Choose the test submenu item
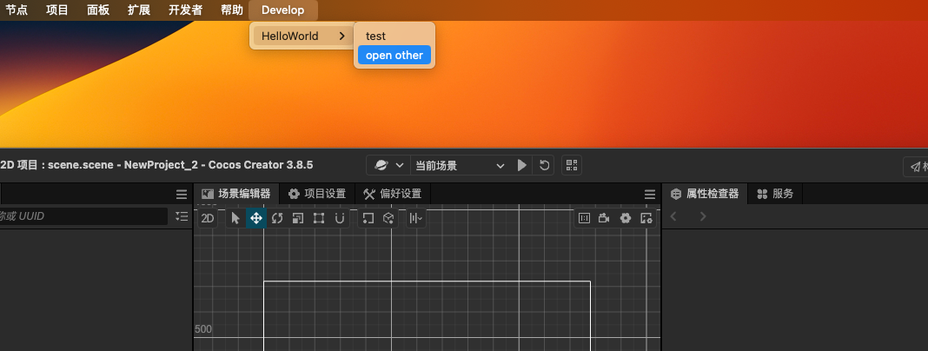This screenshot has height=351, width=928. (x=394, y=36)
